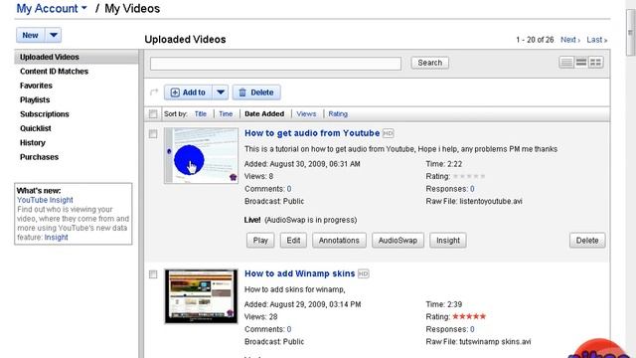Open the My Account dropdown menu
The width and height of the screenshot is (636, 358).
click(x=52, y=9)
